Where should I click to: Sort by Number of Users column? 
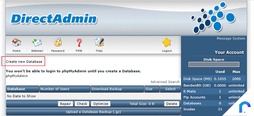(x=65, y=89)
